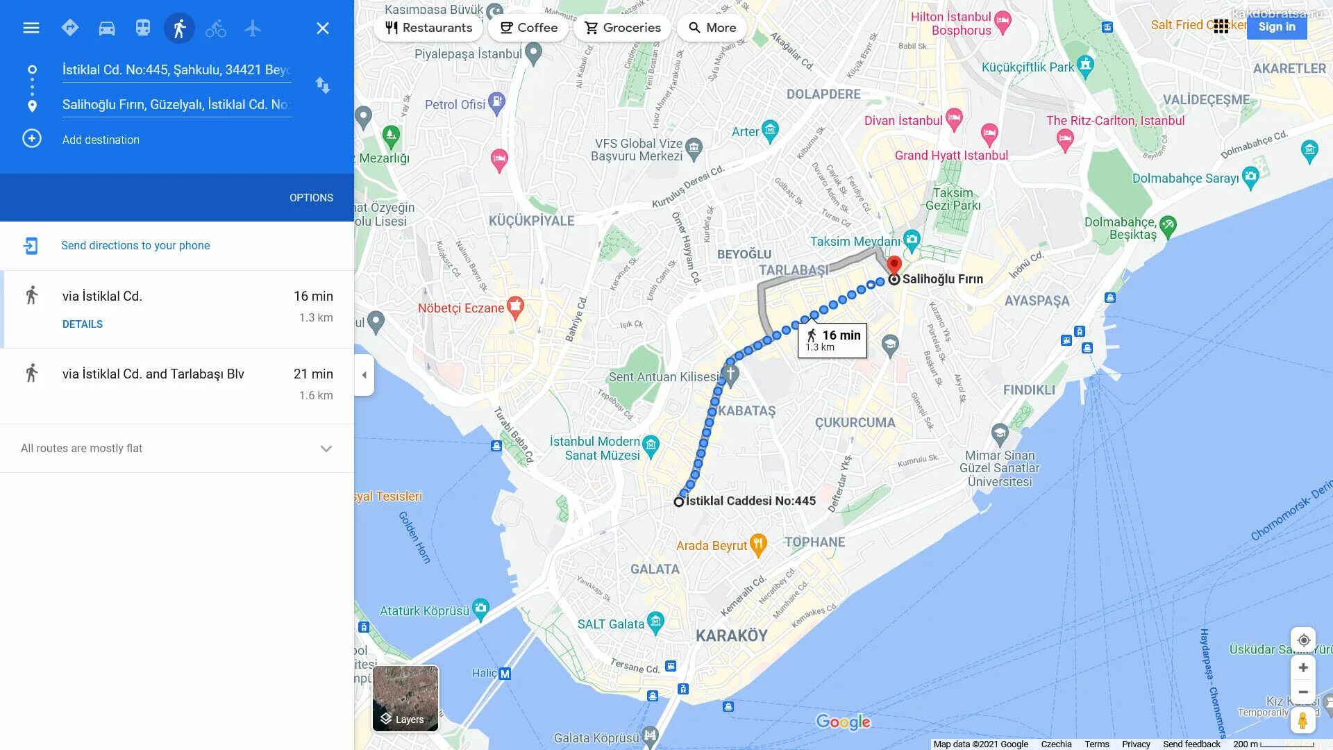
Task: Click the Restaurants filter tab
Action: pyautogui.click(x=428, y=28)
